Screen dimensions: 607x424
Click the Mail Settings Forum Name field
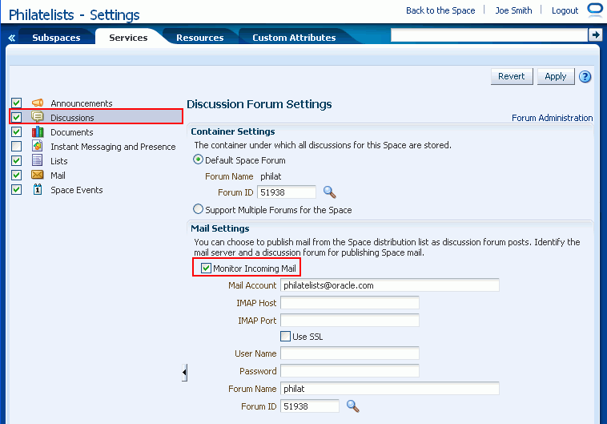click(389, 389)
